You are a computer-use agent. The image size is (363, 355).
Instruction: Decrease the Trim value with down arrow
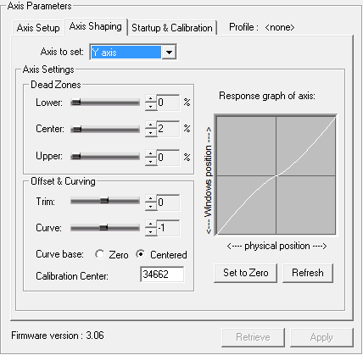click(151, 207)
